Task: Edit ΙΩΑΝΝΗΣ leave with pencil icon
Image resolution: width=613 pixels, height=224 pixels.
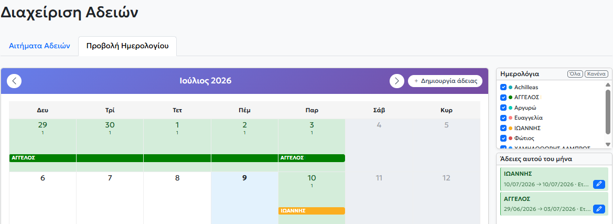Action: click(x=598, y=184)
